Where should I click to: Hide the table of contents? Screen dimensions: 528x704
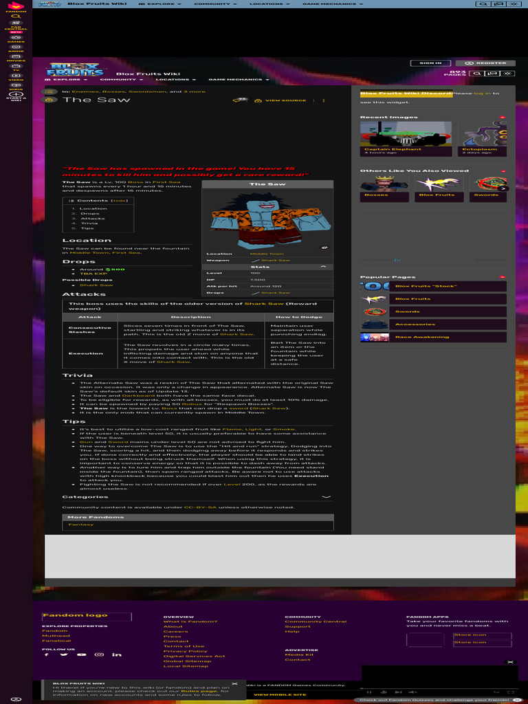(120, 201)
